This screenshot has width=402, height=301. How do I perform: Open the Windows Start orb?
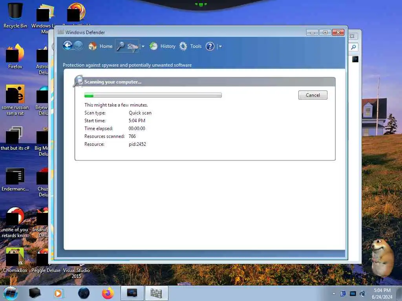click(x=11, y=293)
